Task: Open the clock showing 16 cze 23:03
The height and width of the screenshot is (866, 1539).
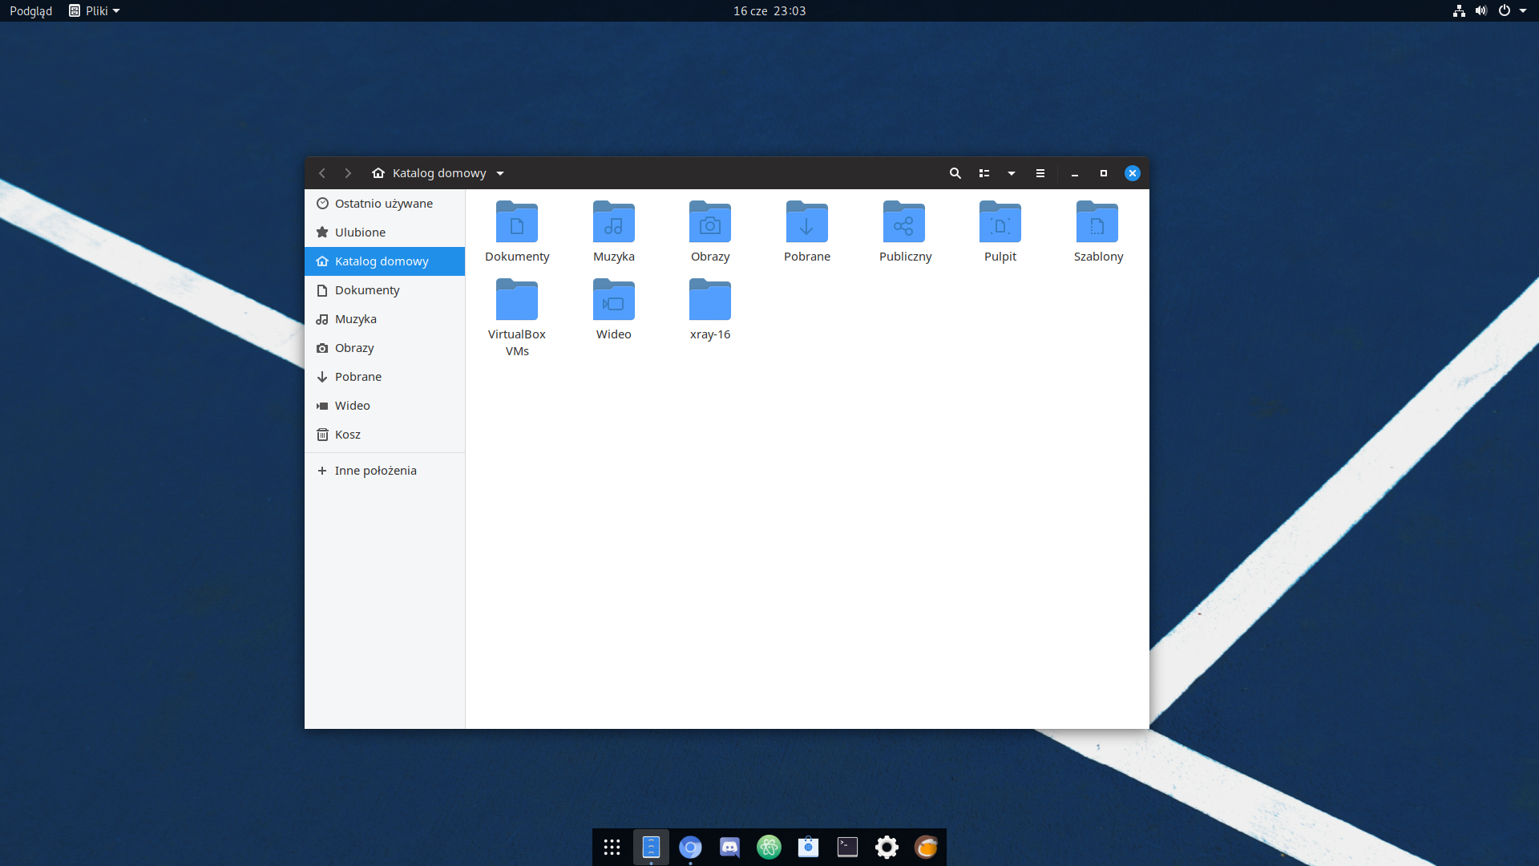Action: (769, 10)
